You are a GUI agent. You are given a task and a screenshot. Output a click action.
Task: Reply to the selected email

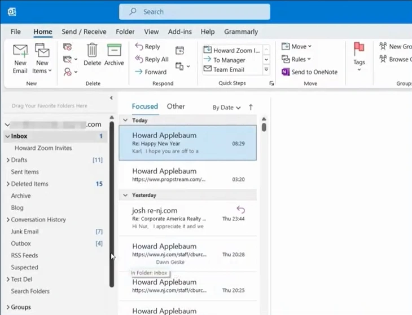147,47
